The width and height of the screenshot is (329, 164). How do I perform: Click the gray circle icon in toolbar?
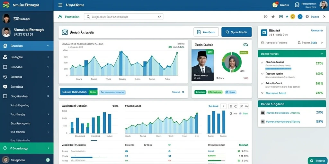[307, 17]
